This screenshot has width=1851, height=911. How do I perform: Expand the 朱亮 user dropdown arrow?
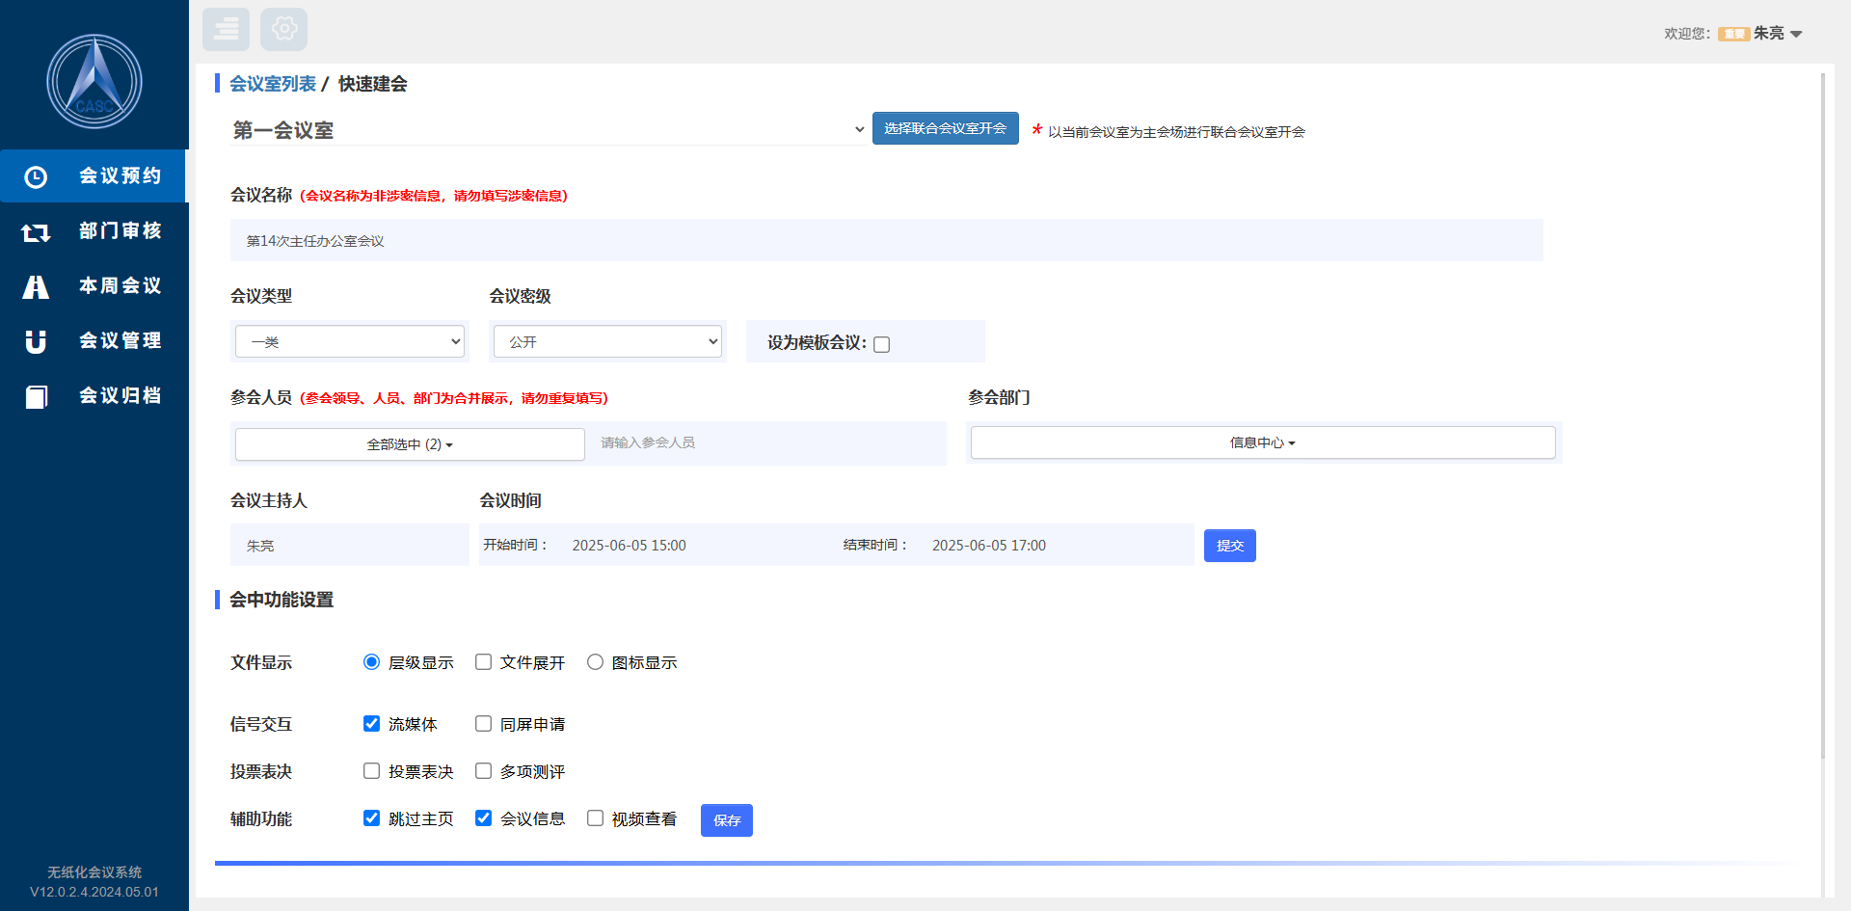tap(1796, 34)
